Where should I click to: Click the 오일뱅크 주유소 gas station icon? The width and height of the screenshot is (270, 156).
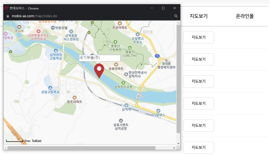[137, 34]
